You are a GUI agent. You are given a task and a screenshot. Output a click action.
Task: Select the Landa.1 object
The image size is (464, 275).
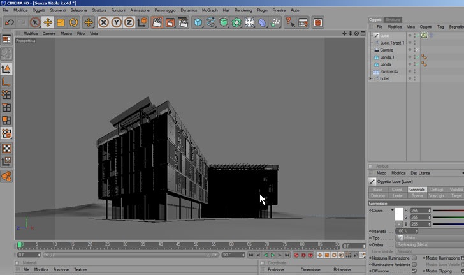point(387,57)
